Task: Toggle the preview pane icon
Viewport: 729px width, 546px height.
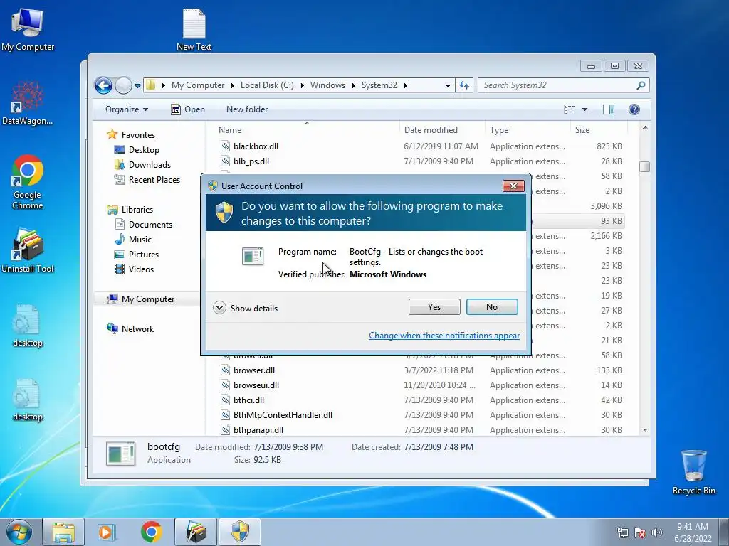Action: click(609, 109)
